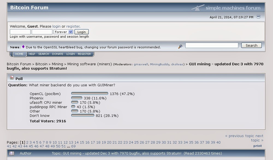Viewport: 273px width, 160px height.
Task: Select REGISTER in the navigation bar
Action: (84, 54)
